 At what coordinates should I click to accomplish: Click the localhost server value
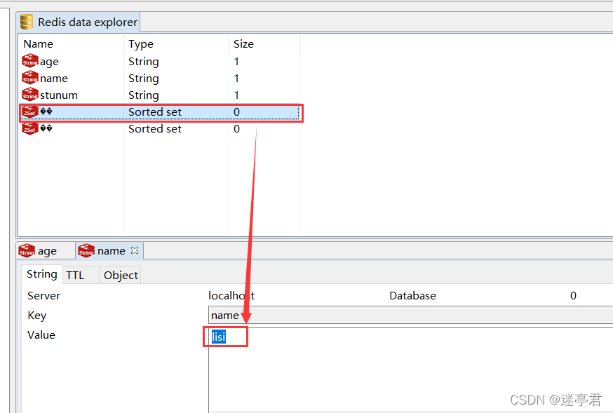(x=231, y=296)
